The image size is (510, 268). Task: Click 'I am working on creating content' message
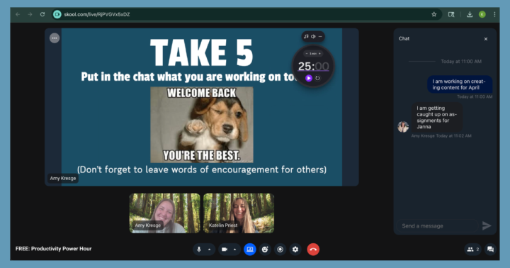pos(460,84)
